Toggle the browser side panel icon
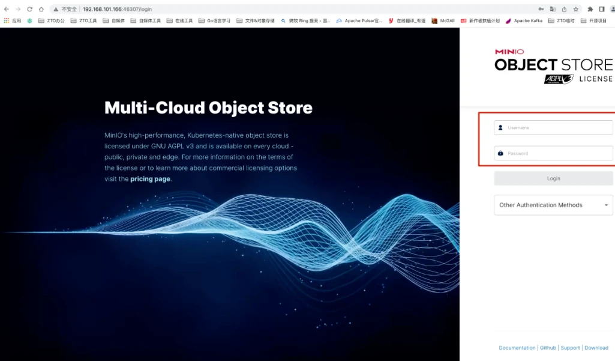The width and height of the screenshot is (615, 361). pyautogui.click(x=602, y=9)
